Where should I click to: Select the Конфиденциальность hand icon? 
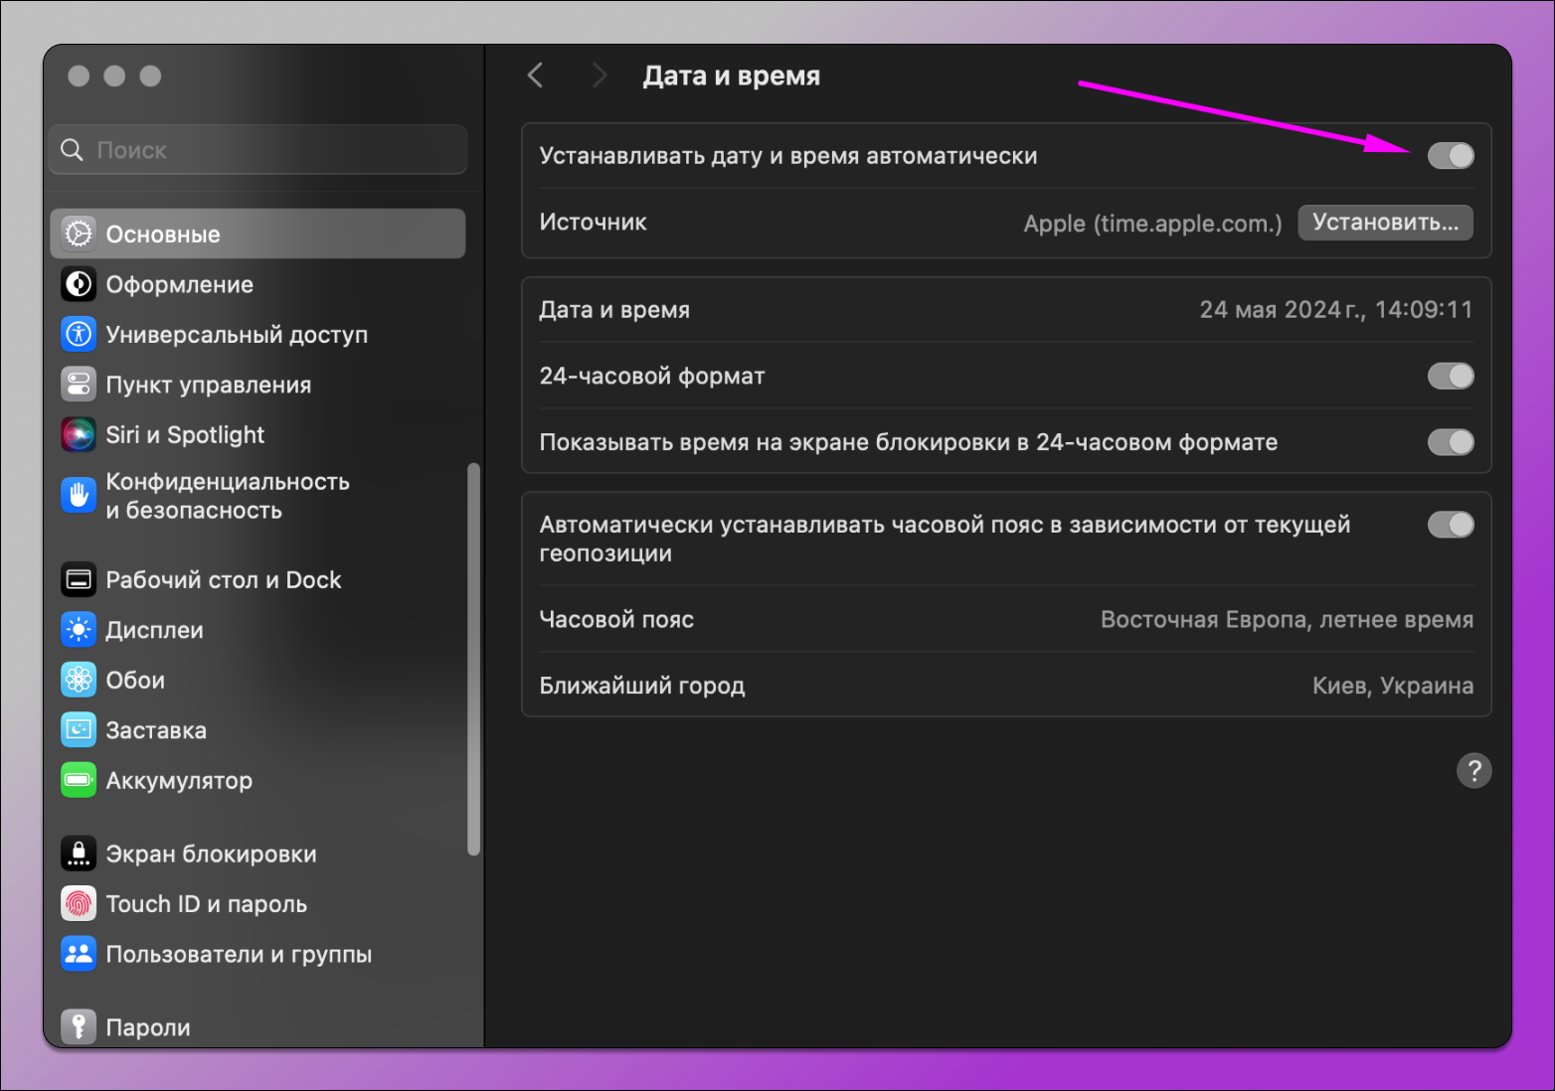[79, 495]
